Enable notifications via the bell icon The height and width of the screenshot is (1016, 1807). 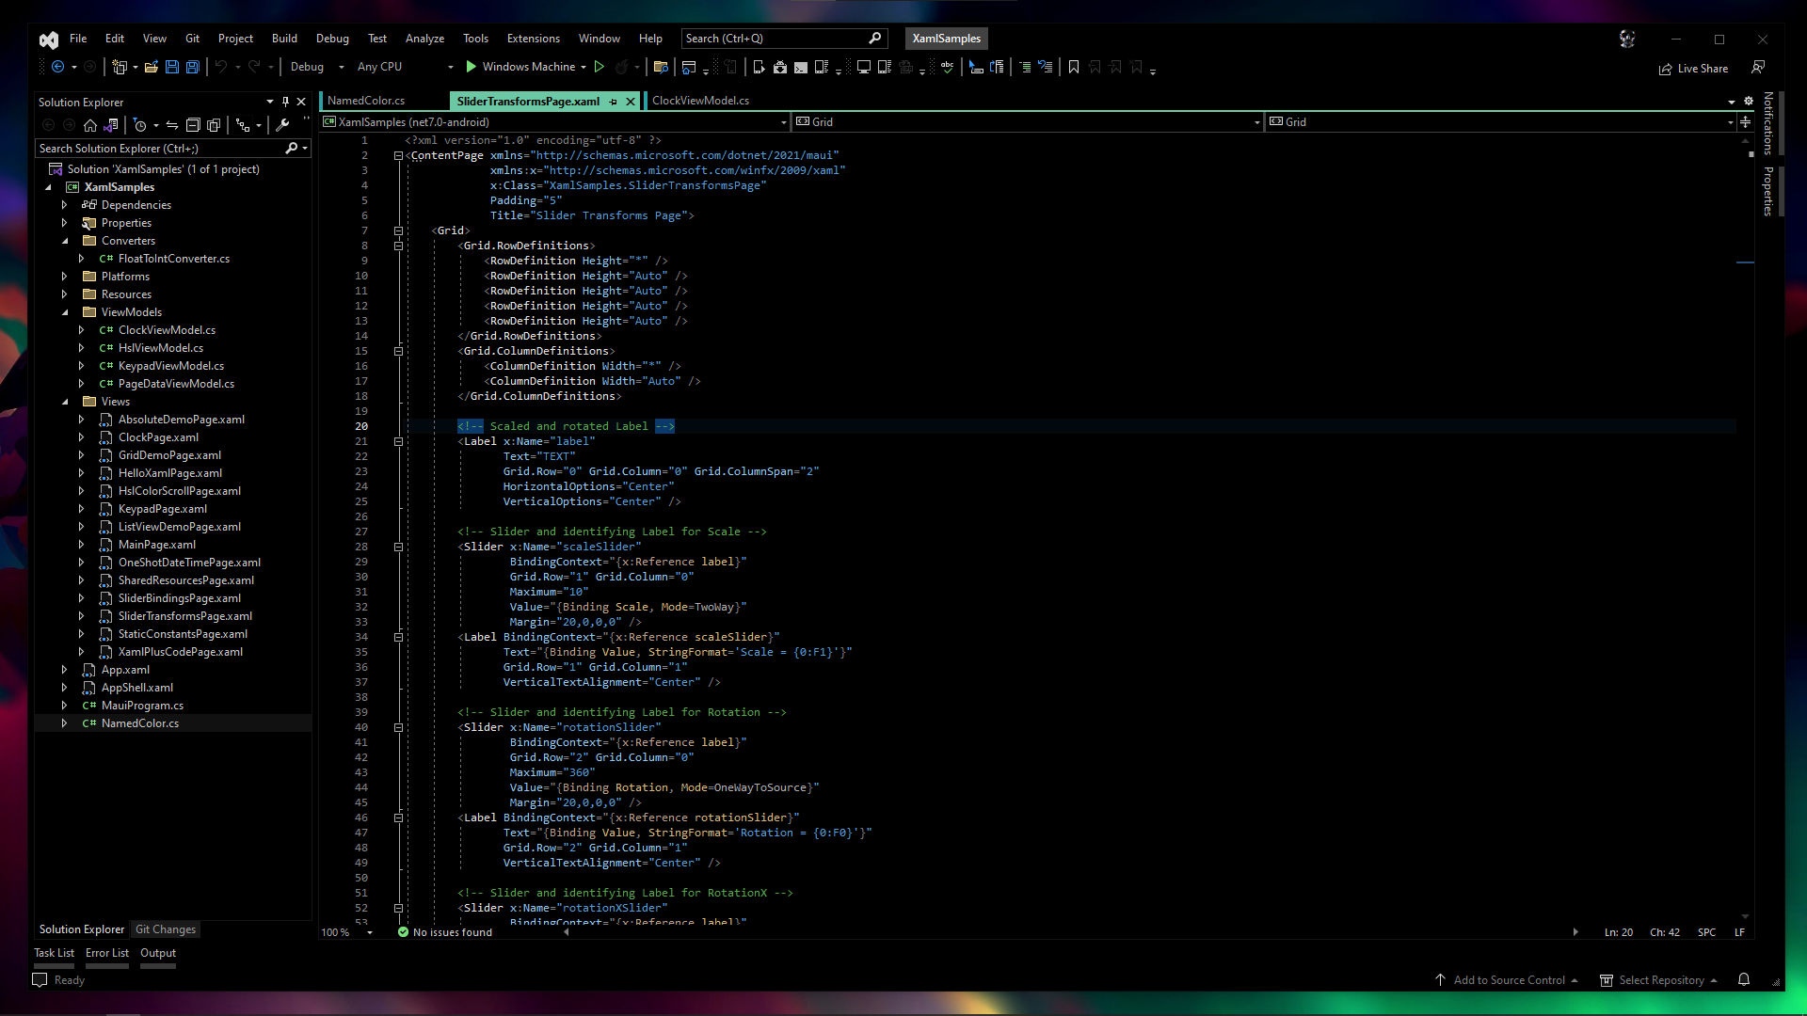1744,979
